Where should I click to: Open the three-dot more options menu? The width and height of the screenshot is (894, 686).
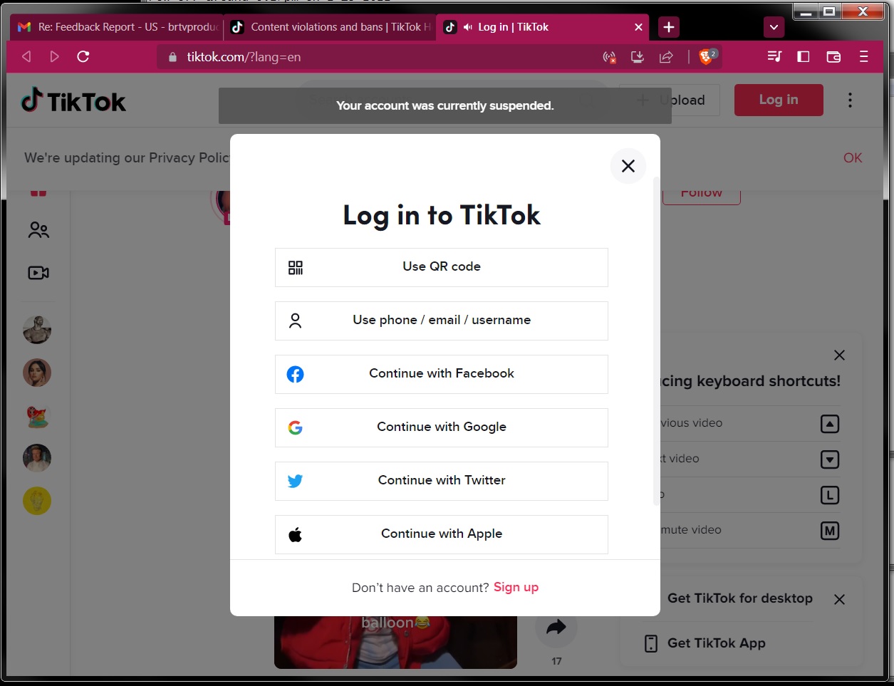[850, 100]
